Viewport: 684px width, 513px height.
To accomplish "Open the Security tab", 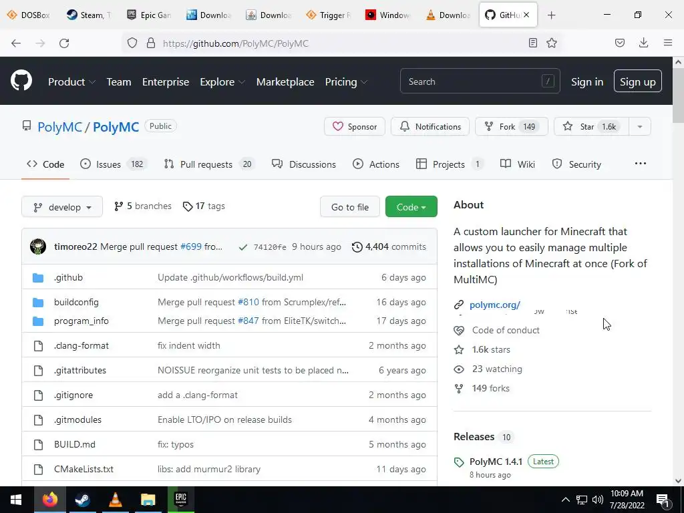I will [x=576, y=164].
